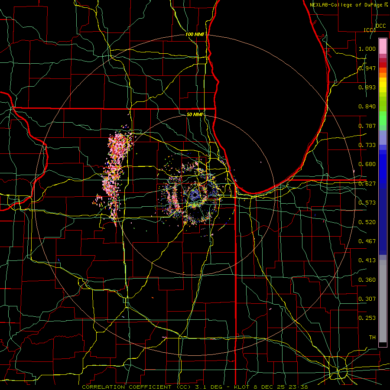
Task: Select the 0.307 scale value
Action: (367, 299)
